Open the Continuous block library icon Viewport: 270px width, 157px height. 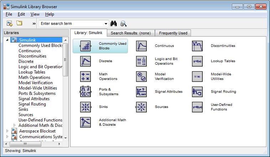tap(141, 46)
